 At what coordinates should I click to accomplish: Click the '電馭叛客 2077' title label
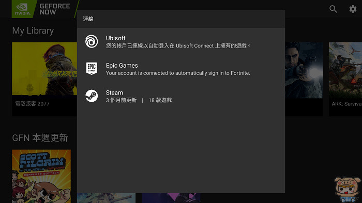(32, 104)
